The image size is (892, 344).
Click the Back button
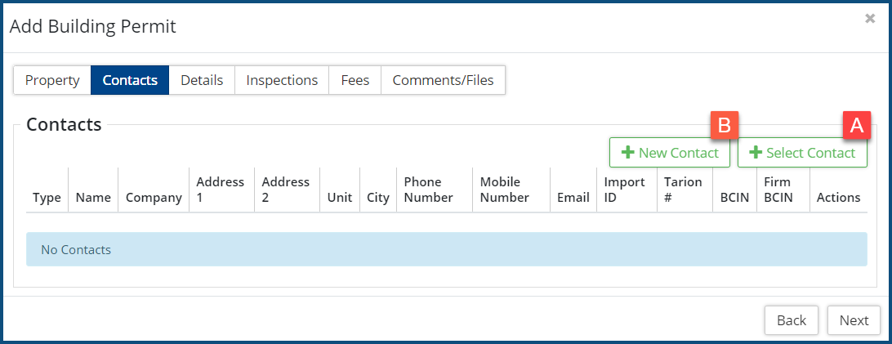(x=792, y=320)
